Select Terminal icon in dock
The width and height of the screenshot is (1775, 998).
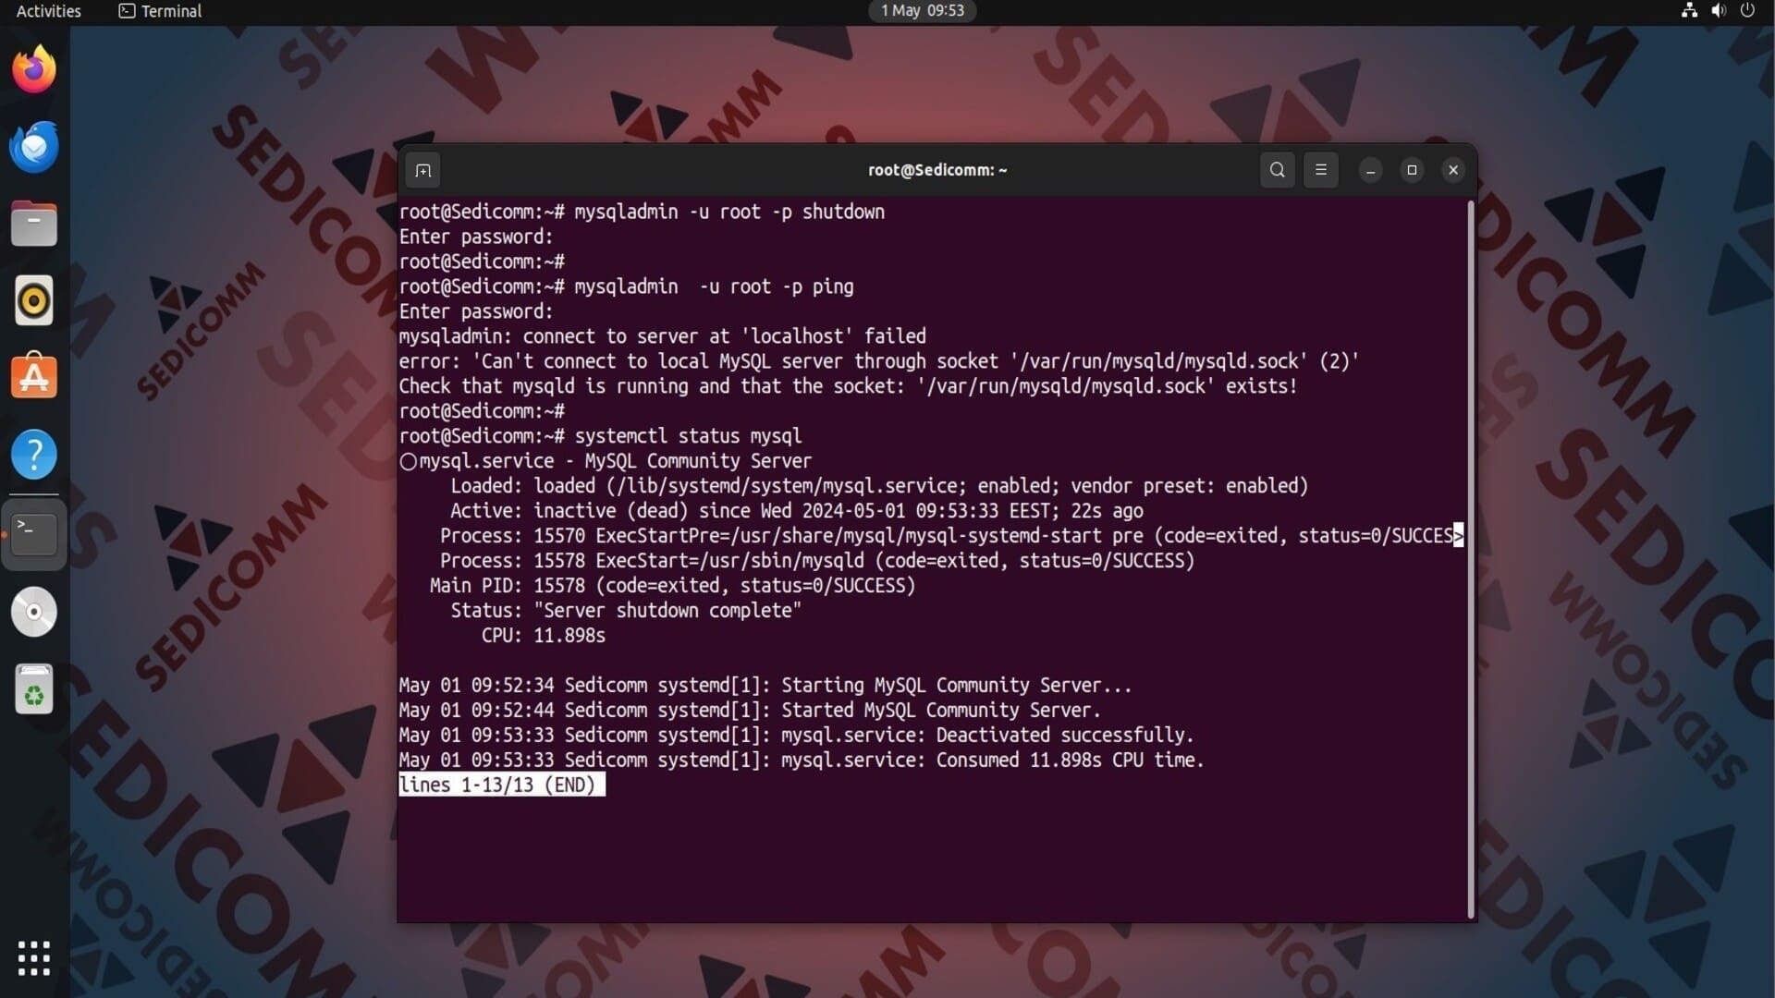34,533
